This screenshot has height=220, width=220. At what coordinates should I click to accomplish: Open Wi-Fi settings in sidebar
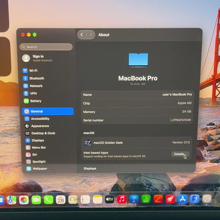pyautogui.click(x=30, y=71)
